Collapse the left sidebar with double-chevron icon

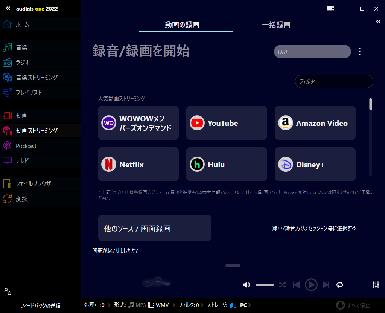(8, 8)
